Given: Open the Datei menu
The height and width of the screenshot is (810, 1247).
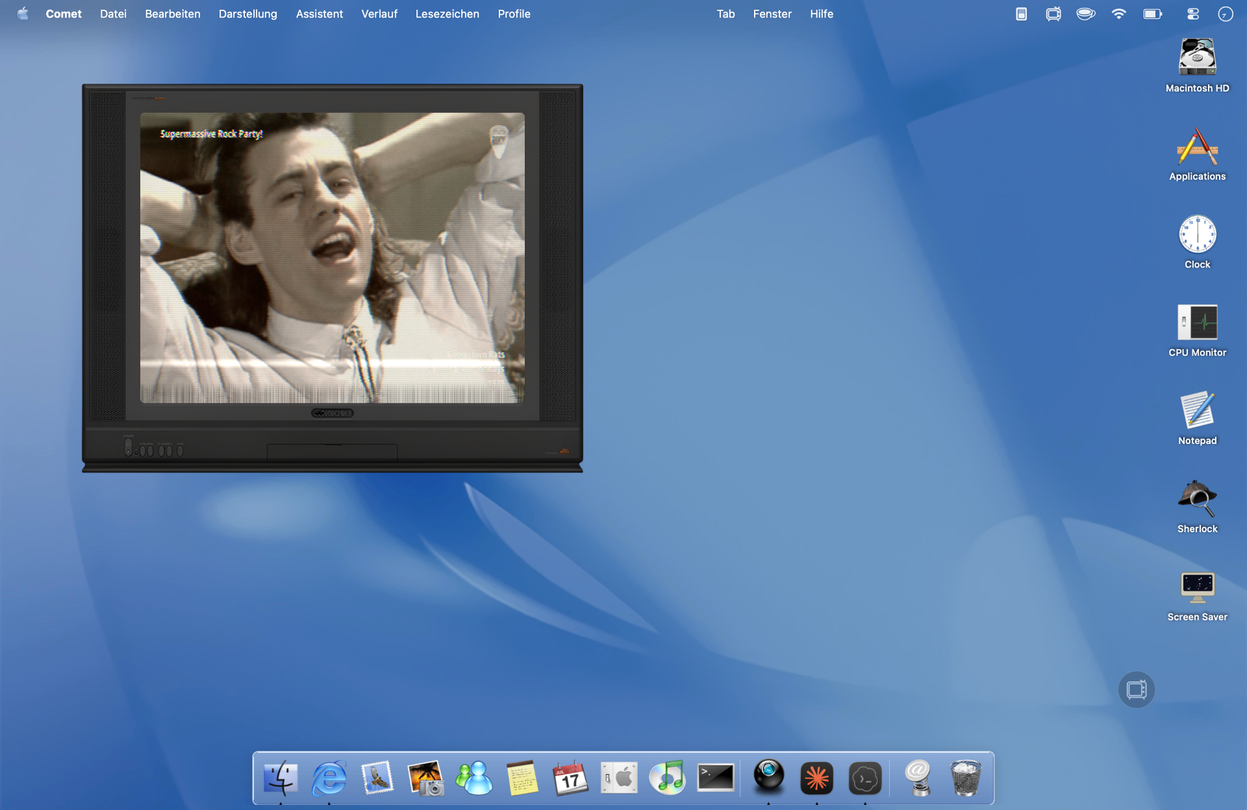Looking at the screenshot, I should (113, 14).
